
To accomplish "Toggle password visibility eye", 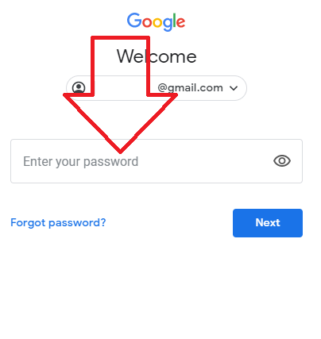I will 282,160.
